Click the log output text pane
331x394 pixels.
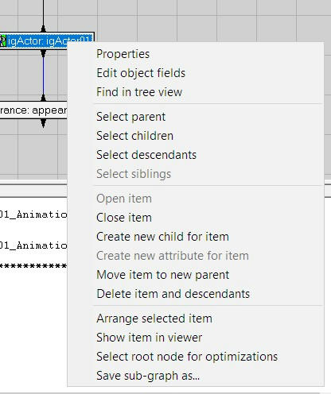click(x=33, y=294)
